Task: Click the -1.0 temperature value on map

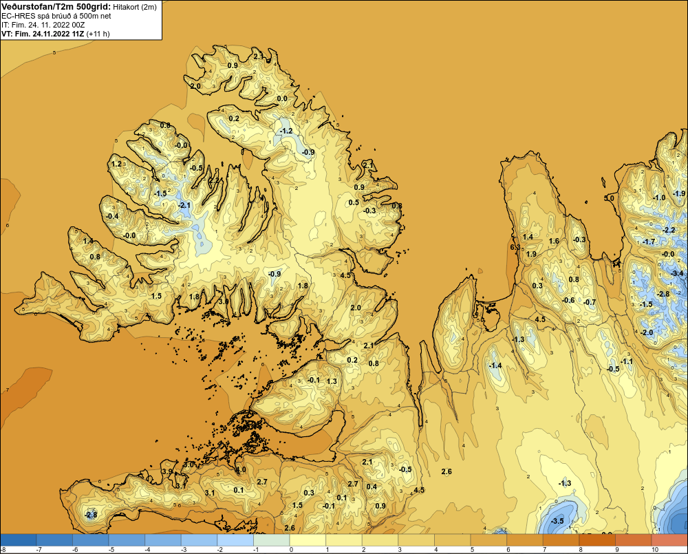Action: pos(659,198)
